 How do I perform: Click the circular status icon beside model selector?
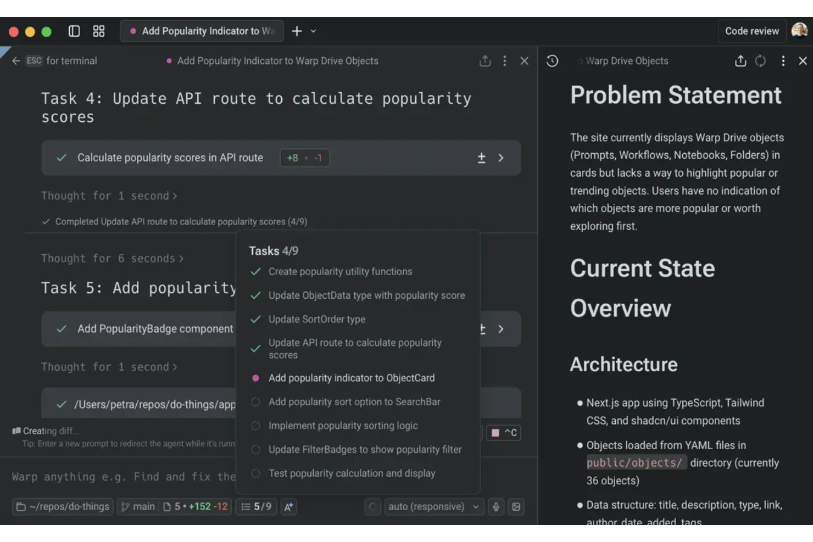point(372,507)
